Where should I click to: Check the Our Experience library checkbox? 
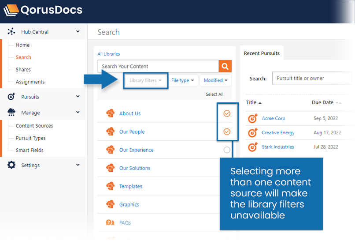point(227,150)
